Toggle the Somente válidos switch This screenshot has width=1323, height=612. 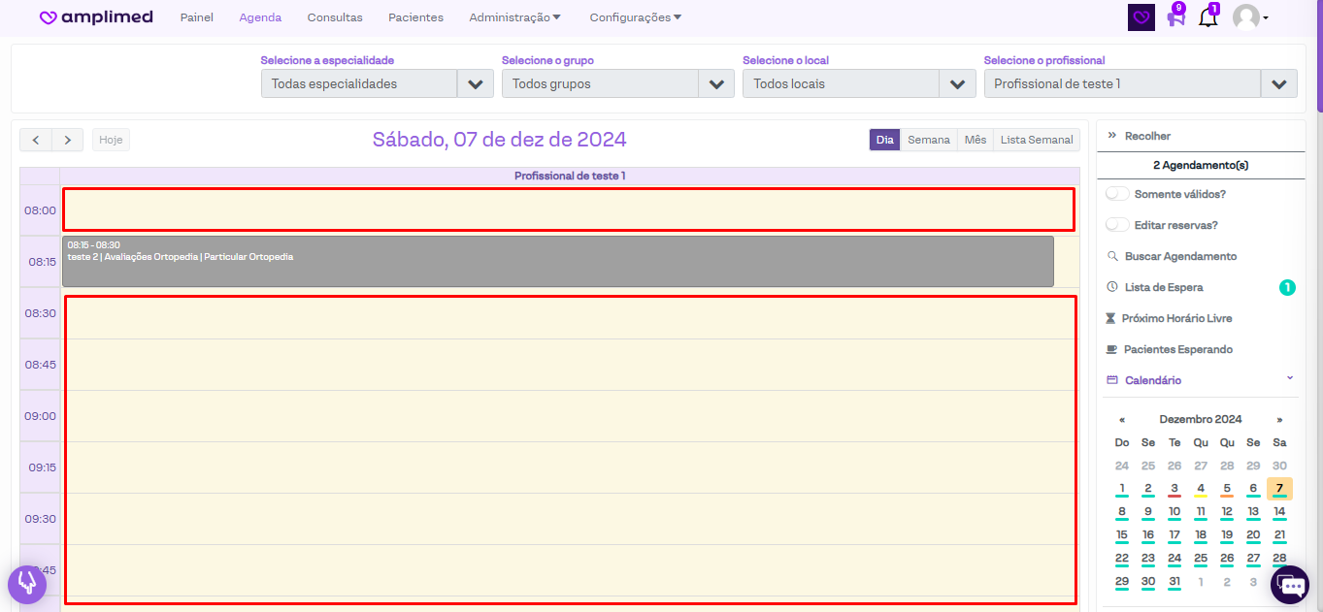[x=1117, y=194]
